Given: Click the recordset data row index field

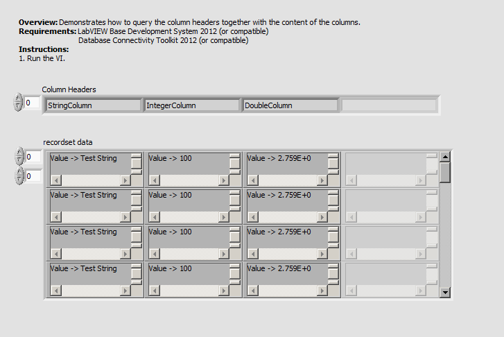Looking at the screenshot, I should pos(32,157).
